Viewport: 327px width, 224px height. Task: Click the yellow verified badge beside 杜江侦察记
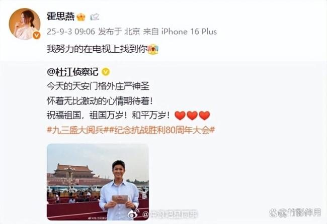[x=106, y=72]
